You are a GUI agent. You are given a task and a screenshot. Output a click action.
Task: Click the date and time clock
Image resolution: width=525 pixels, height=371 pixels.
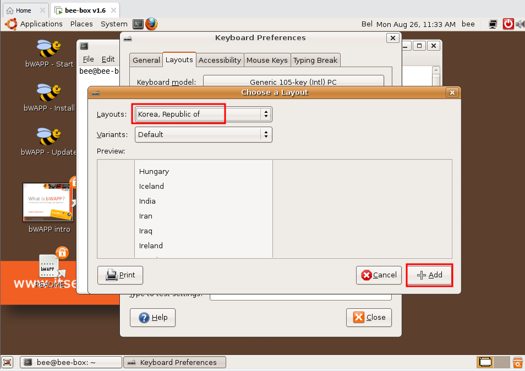tap(415, 24)
